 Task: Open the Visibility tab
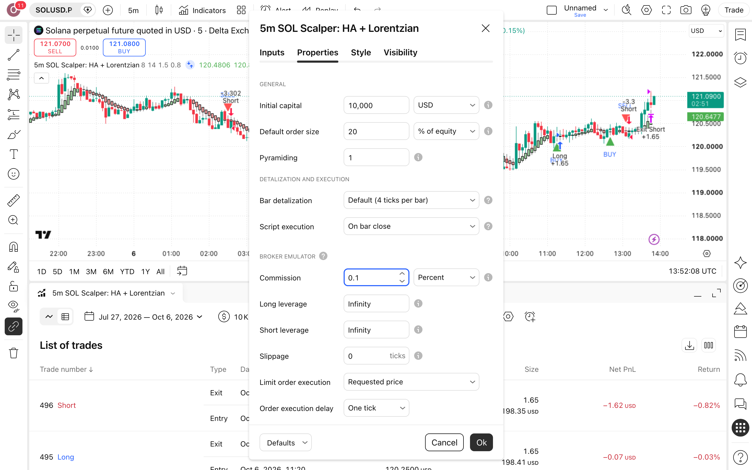(400, 52)
